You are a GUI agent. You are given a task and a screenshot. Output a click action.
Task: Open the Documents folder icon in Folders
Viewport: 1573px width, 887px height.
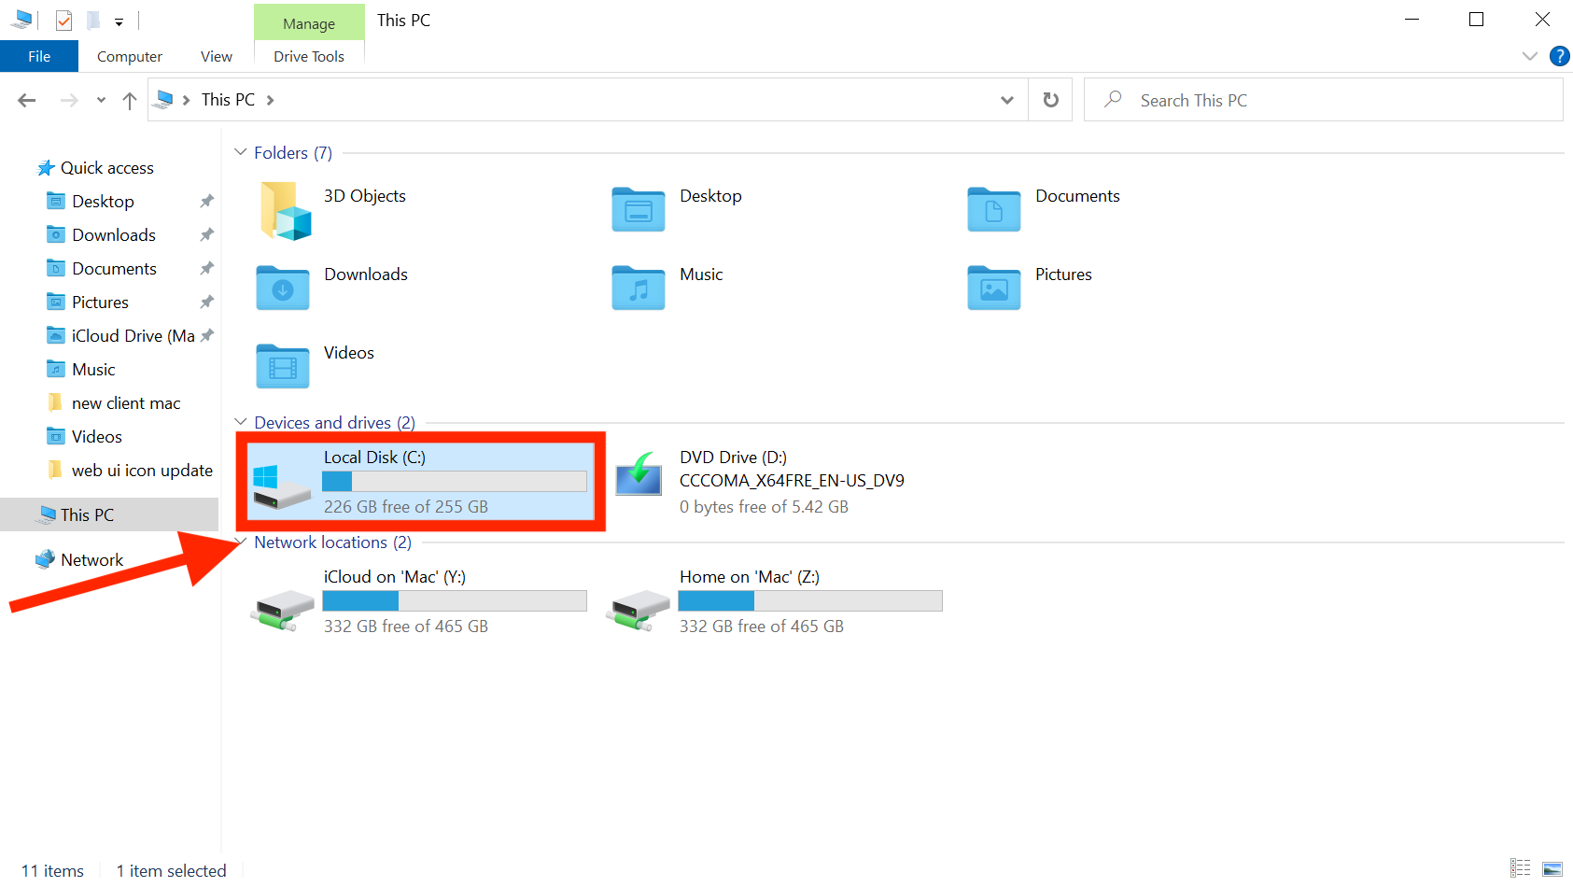click(x=994, y=209)
